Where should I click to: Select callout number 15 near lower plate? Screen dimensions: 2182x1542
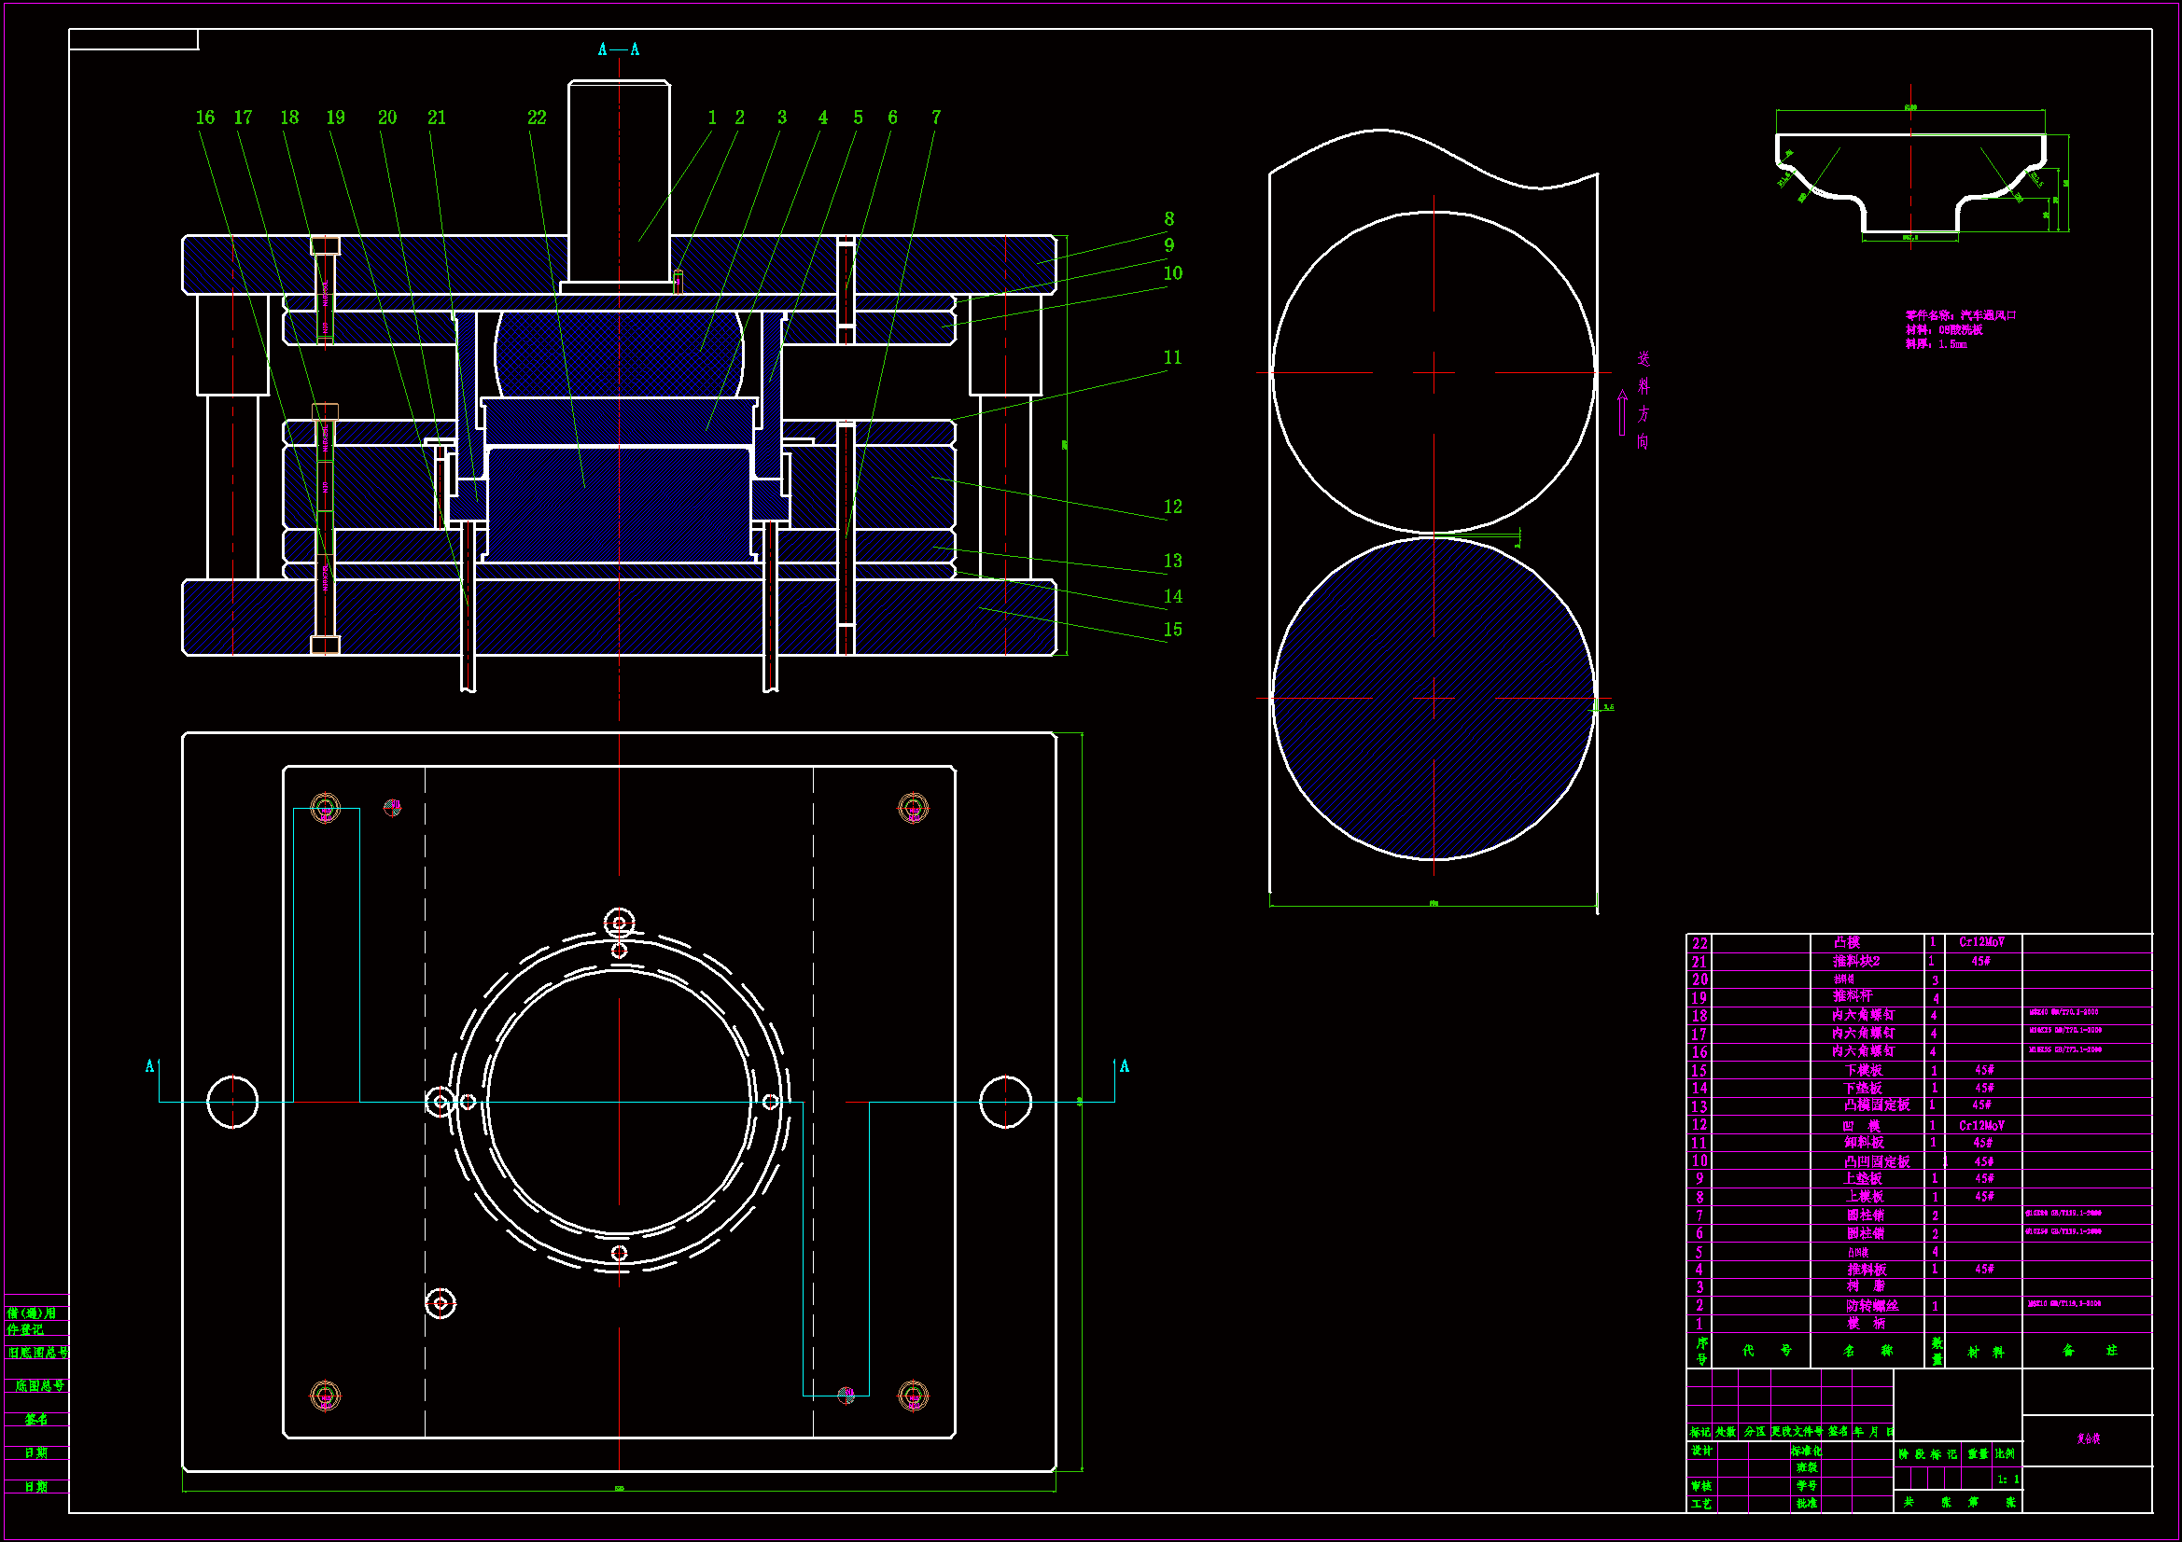point(1173,630)
